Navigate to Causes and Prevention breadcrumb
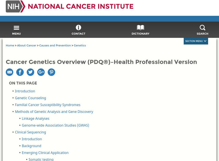Viewport: 219px width, 161px height. pyautogui.click(x=55, y=45)
